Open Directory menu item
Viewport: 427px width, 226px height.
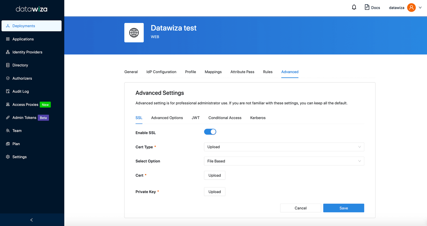pyautogui.click(x=31, y=65)
